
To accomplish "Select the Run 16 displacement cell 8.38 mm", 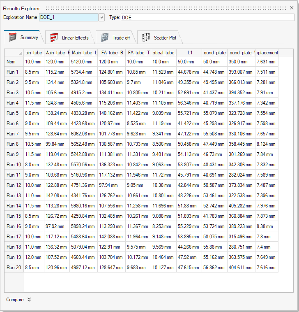I will click(266, 226).
